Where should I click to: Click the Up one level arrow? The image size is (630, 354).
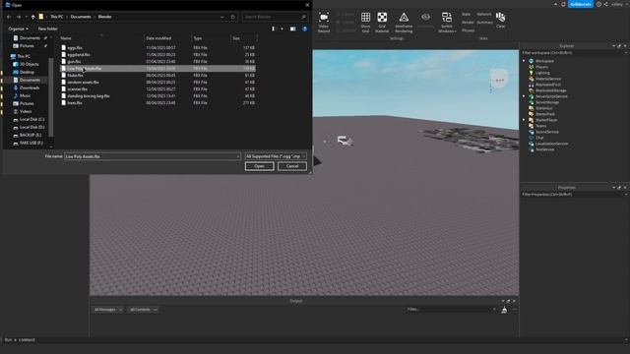point(32,17)
